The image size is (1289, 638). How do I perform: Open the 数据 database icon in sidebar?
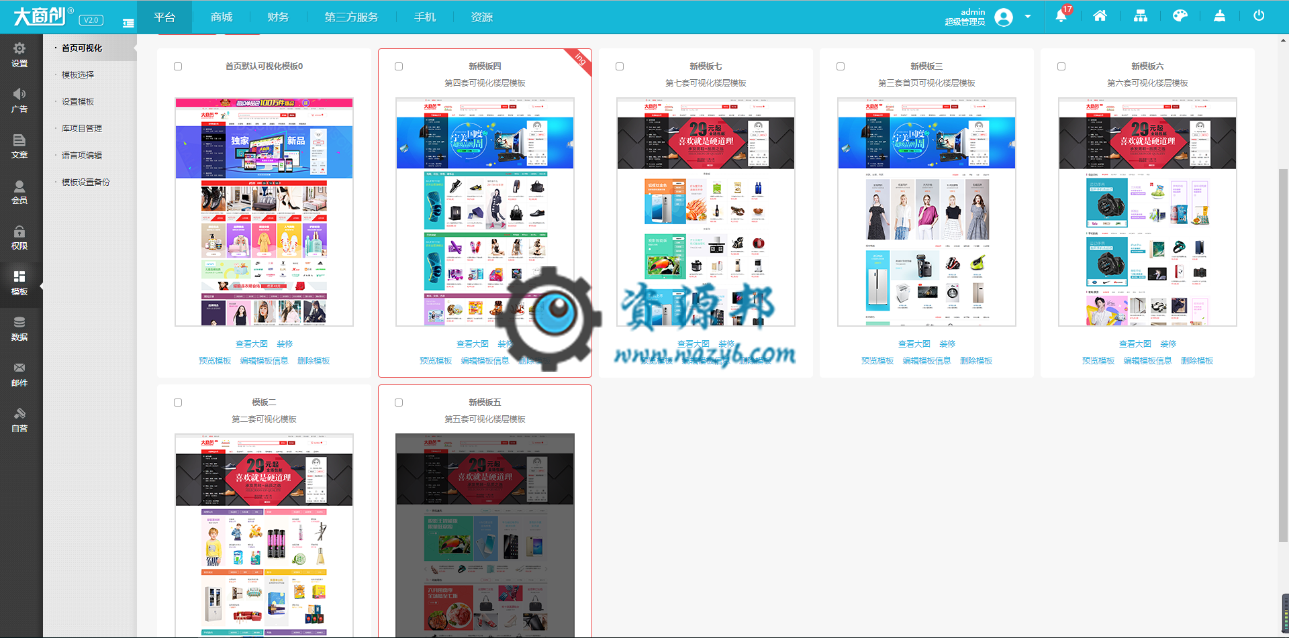[19, 322]
